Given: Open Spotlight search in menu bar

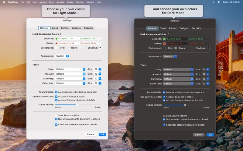Looking at the screenshot, I should tap(214, 2).
